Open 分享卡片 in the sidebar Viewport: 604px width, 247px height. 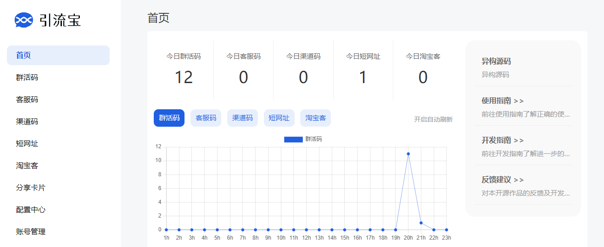tap(31, 188)
